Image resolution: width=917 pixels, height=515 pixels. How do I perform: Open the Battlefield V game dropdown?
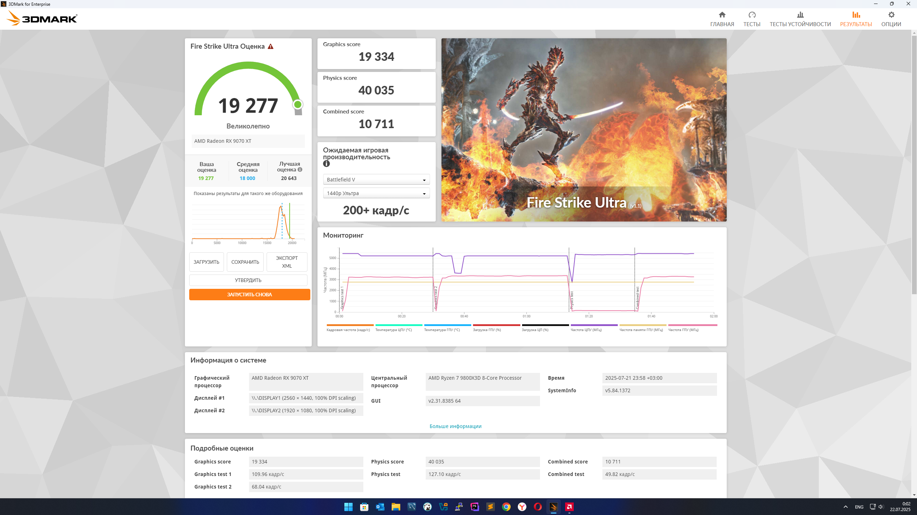376,180
